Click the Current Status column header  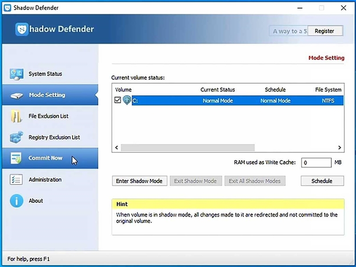(218, 90)
